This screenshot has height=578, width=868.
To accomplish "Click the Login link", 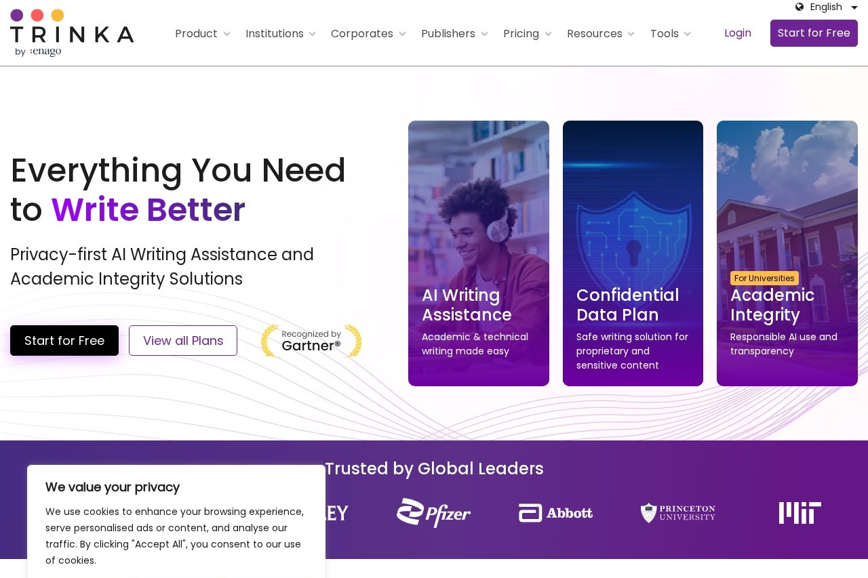I will (738, 33).
